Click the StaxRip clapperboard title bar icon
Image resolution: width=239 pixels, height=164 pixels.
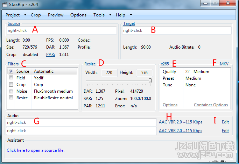5,5
